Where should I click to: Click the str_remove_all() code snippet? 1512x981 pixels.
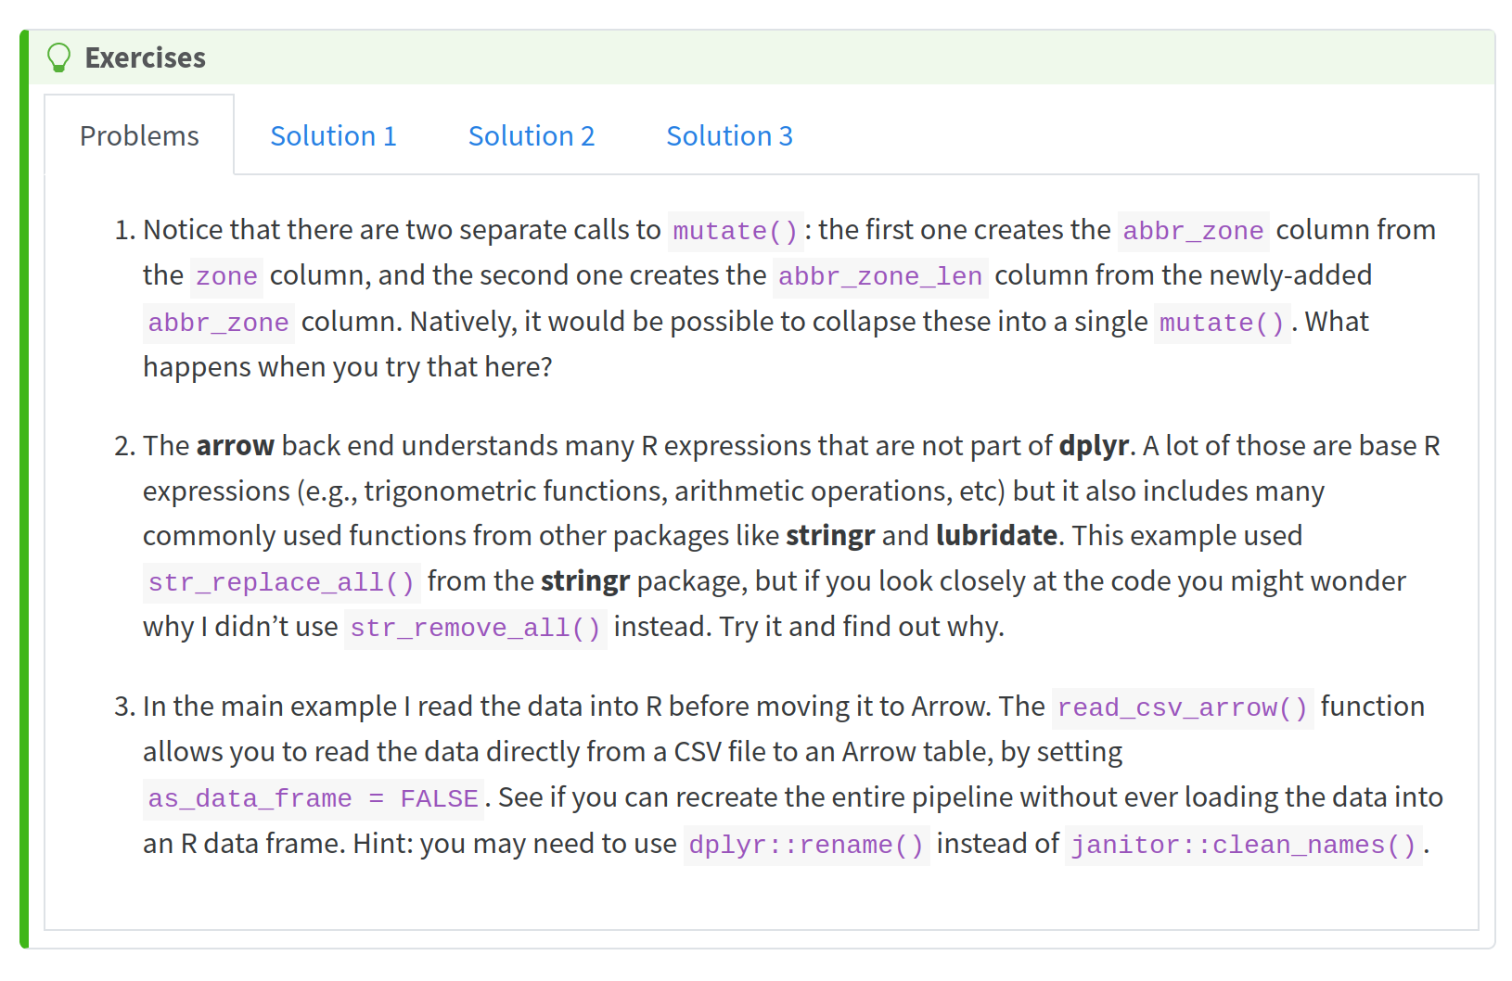click(475, 628)
